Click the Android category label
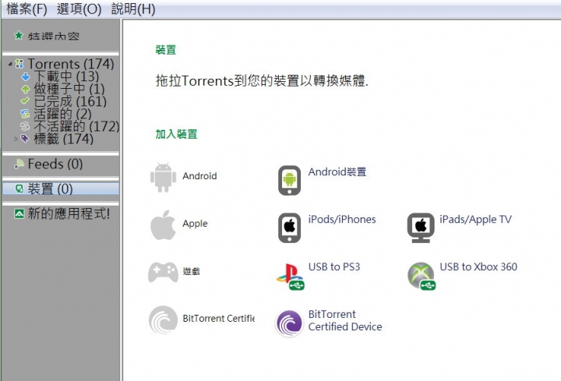Screen dimensions: 561x381 [199, 176]
